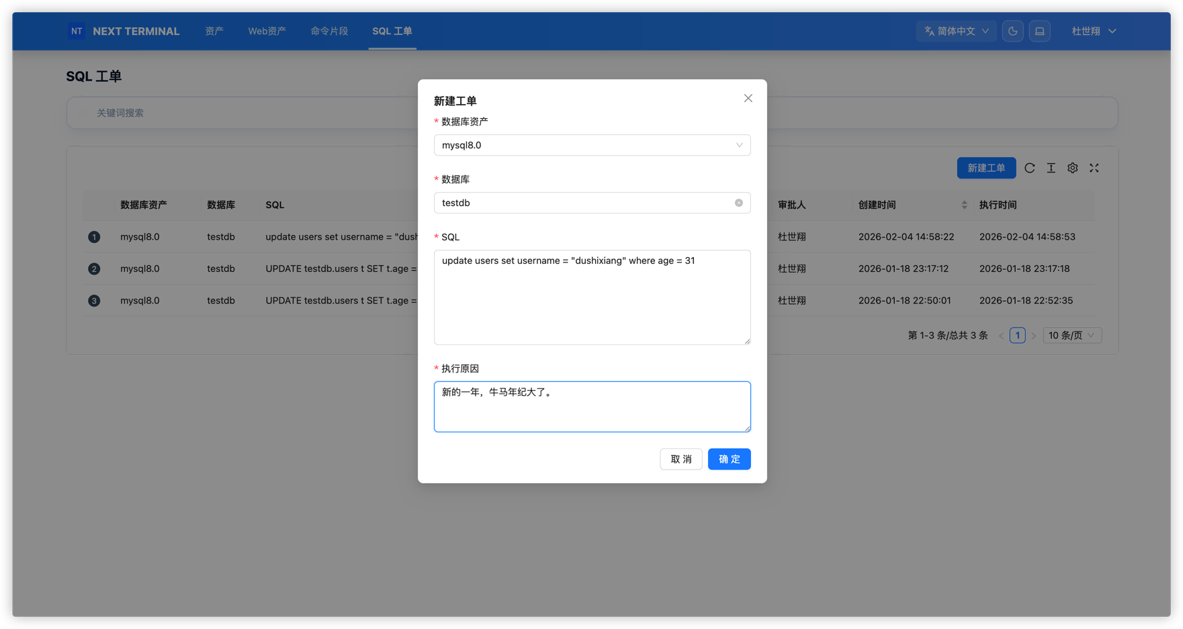Viewport: 1183px width, 629px height.
Task: Sort by 创建时间 column arrows
Action: click(x=964, y=205)
